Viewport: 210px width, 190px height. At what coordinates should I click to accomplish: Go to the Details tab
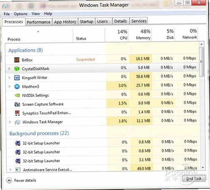120,21
